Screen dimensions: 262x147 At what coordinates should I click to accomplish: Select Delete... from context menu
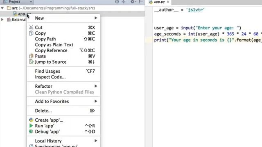63,111
